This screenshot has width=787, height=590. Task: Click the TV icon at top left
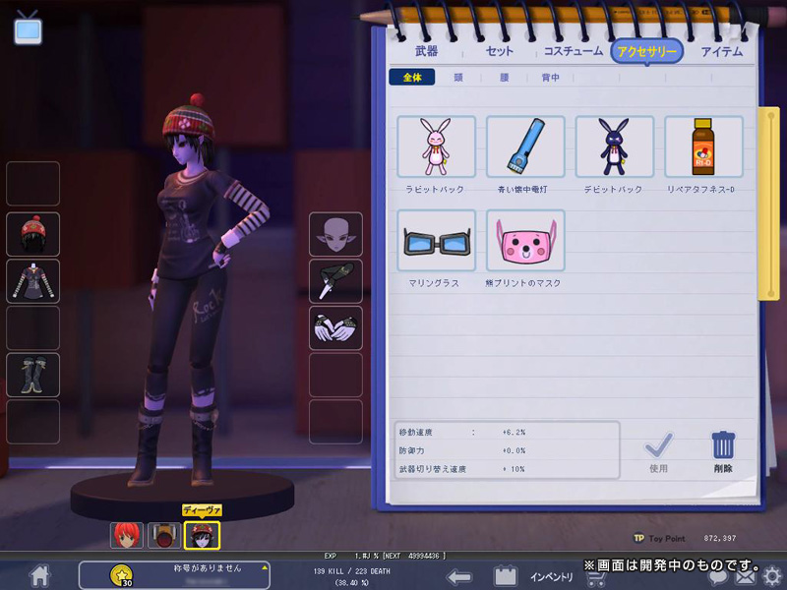(x=29, y=29)
